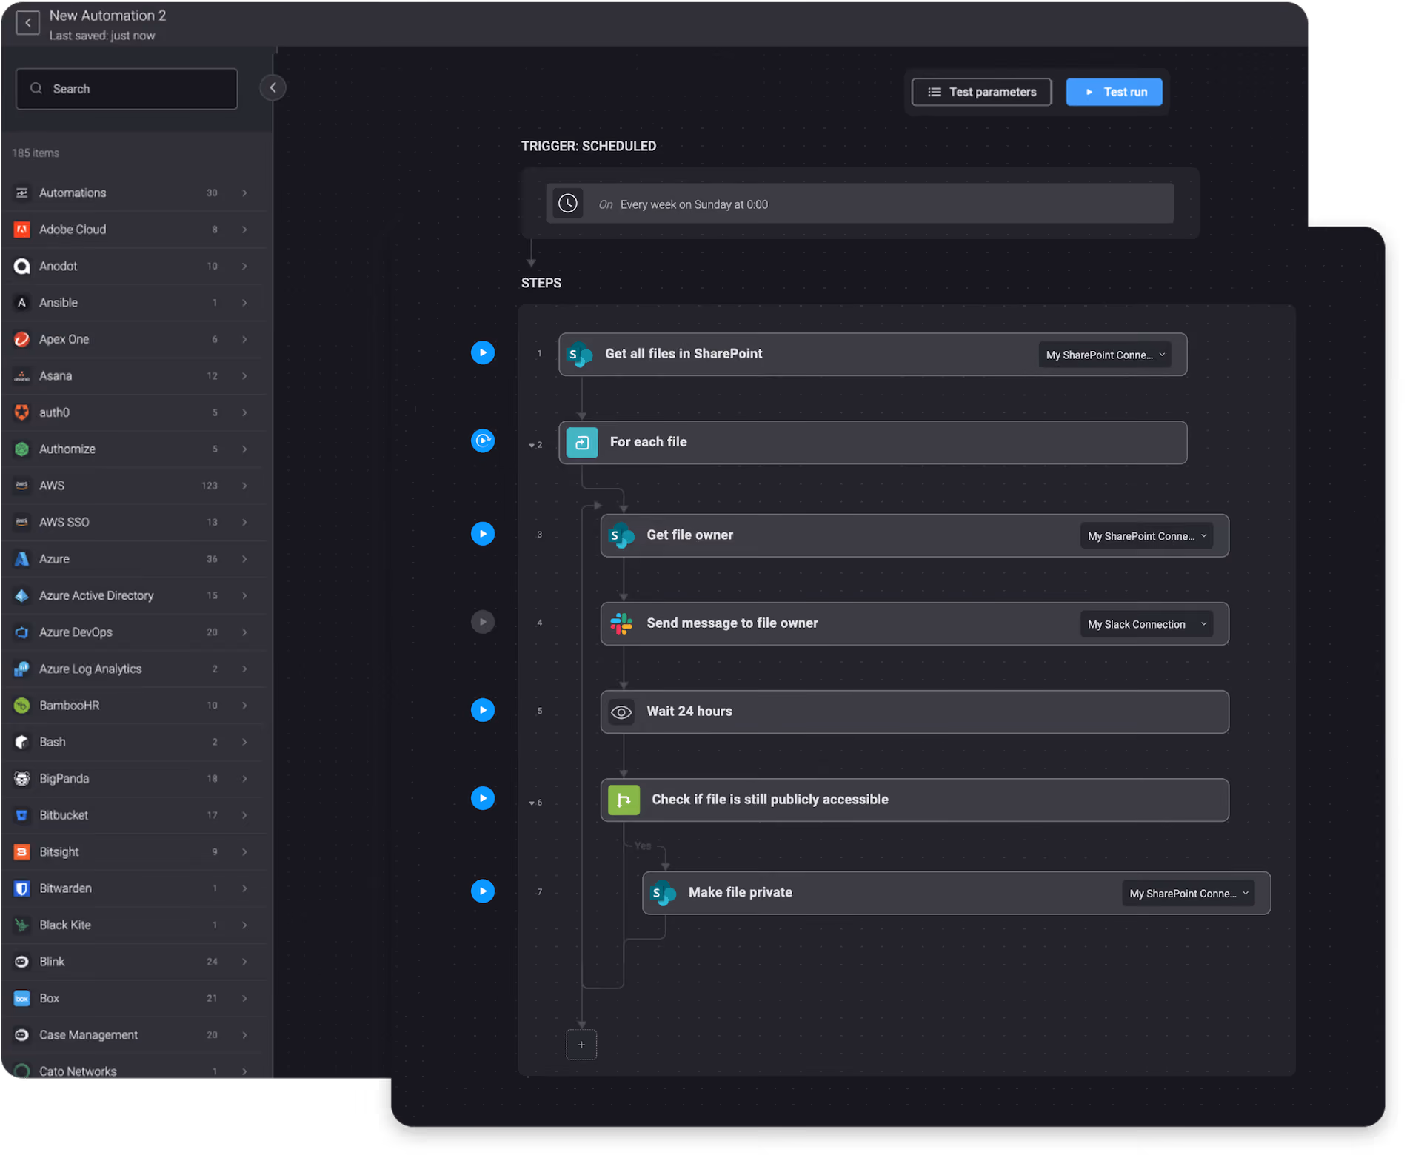Click the search field in the sidebar
The image size is (1407, 1155).
[x=127, y=89]
